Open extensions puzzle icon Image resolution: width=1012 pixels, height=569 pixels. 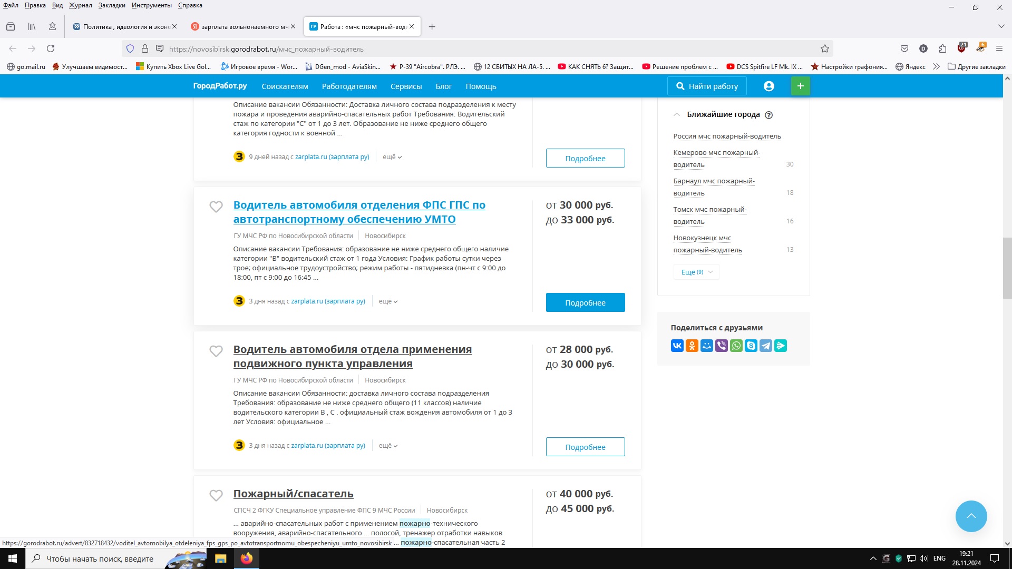pyautogui.click(x=942, y=48)
